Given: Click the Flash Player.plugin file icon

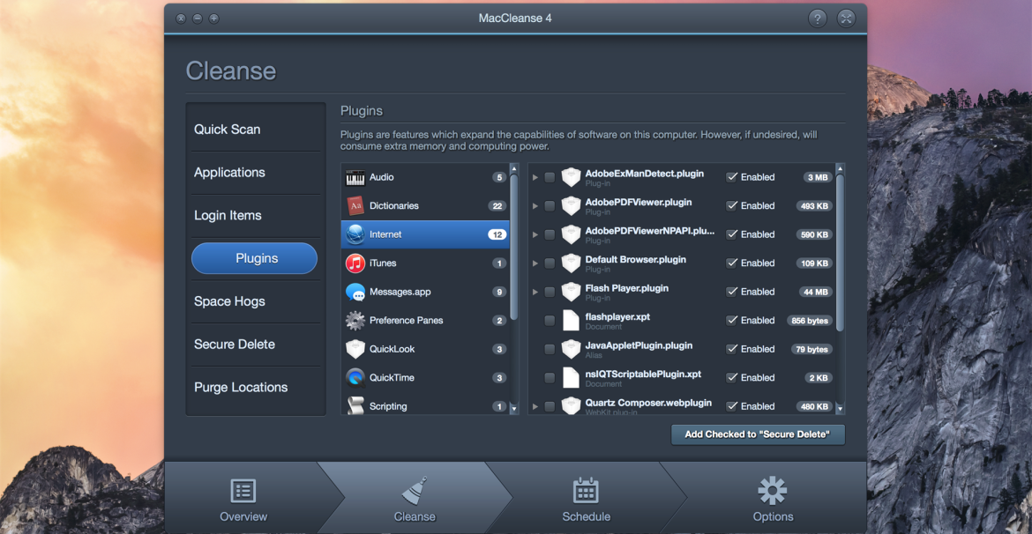Looking at the screenshot, I should [x=571, y=292].
